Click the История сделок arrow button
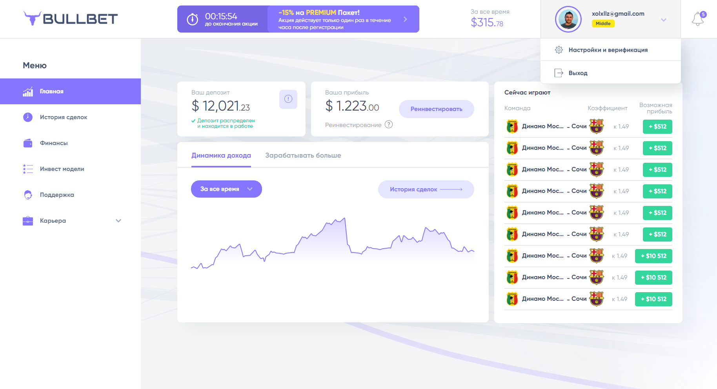The height and width of the screenshot is (389, 717). click(426, 189)
